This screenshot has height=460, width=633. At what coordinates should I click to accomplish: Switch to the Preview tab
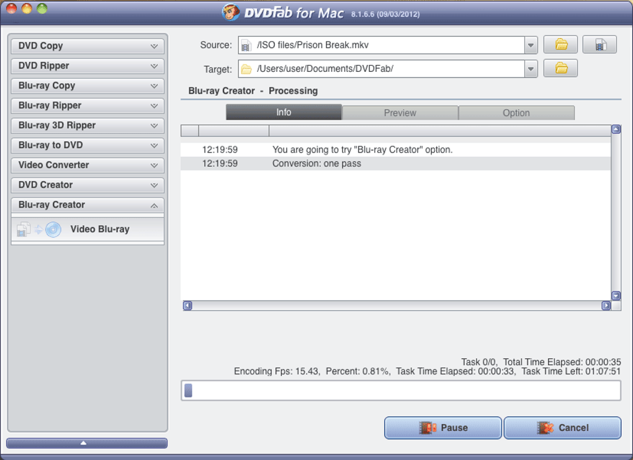coord(400,113)
